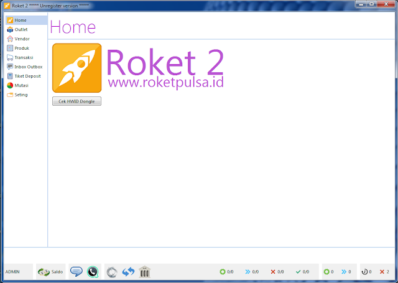Click the gray circular refresh icon
Screen dimensions: 398x283
pos(112,272)
